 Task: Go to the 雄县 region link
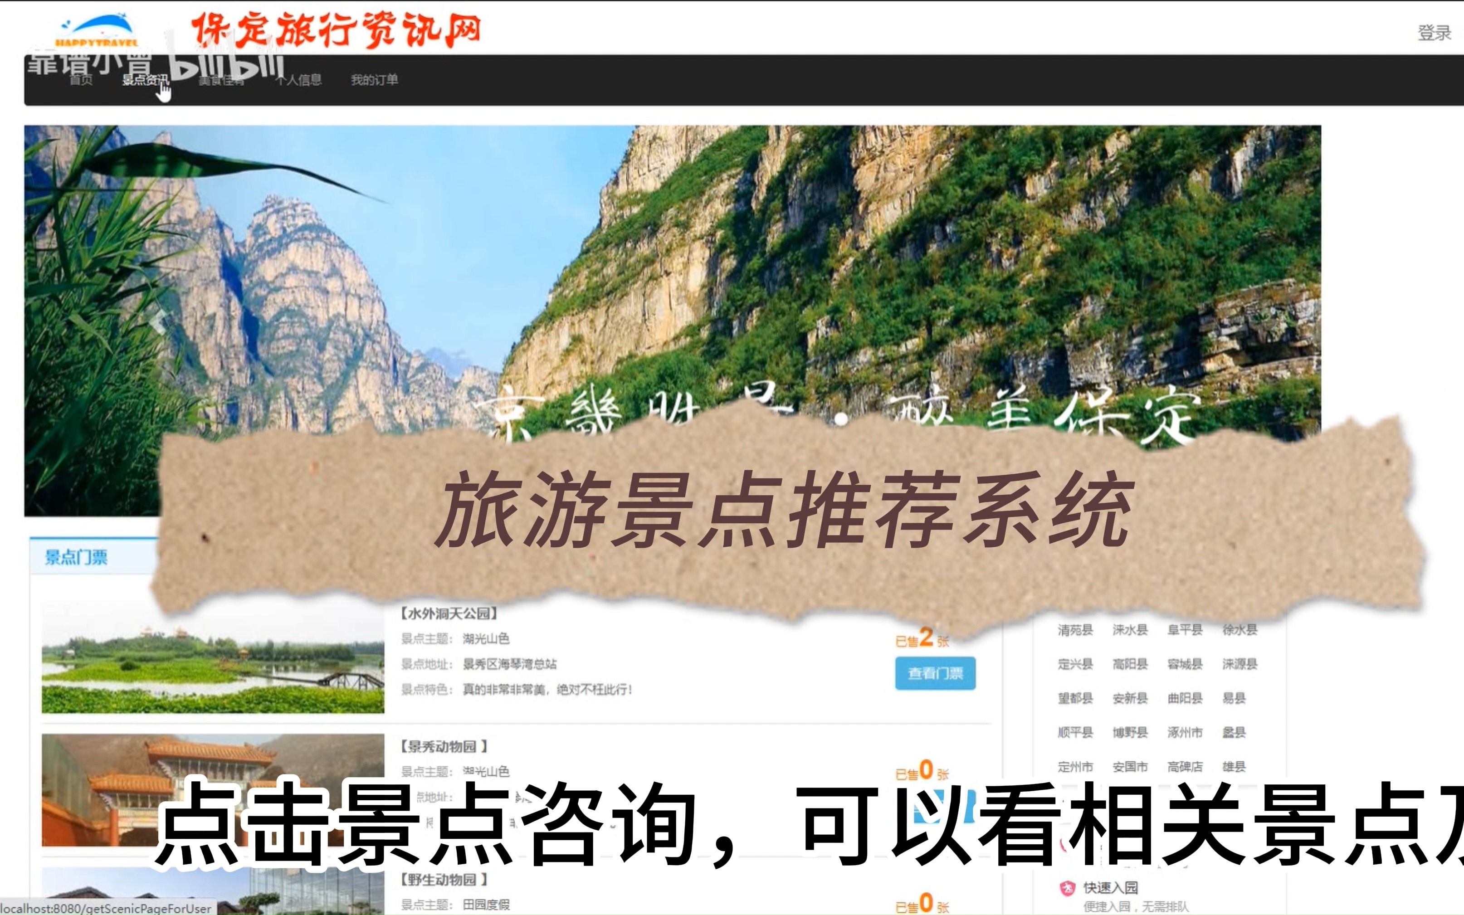(x=1234, y=767)
